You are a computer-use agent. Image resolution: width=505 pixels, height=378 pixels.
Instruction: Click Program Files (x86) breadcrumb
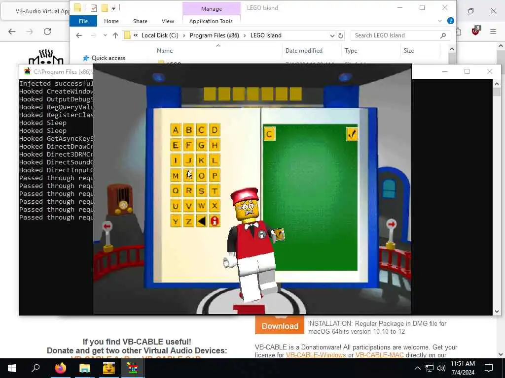(x=214, y=35)
